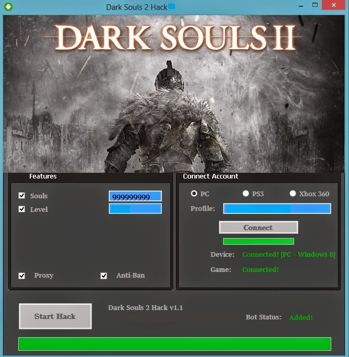Maximize the hack tool window
Image resolution: width=349 pixels, height=357 pixels.
[315, 5]
